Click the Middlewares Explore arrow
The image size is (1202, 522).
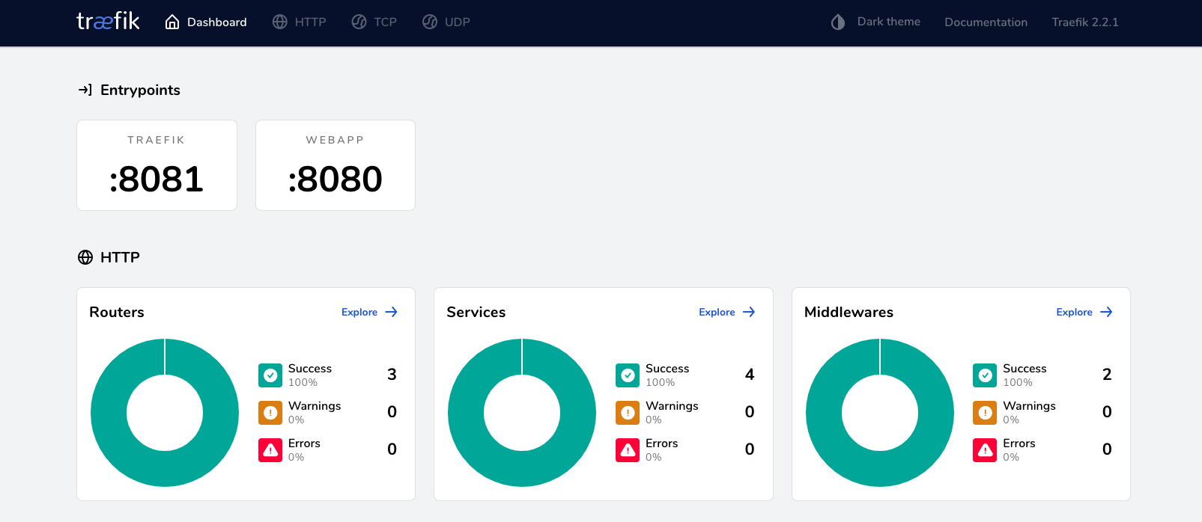point(1106,312)
